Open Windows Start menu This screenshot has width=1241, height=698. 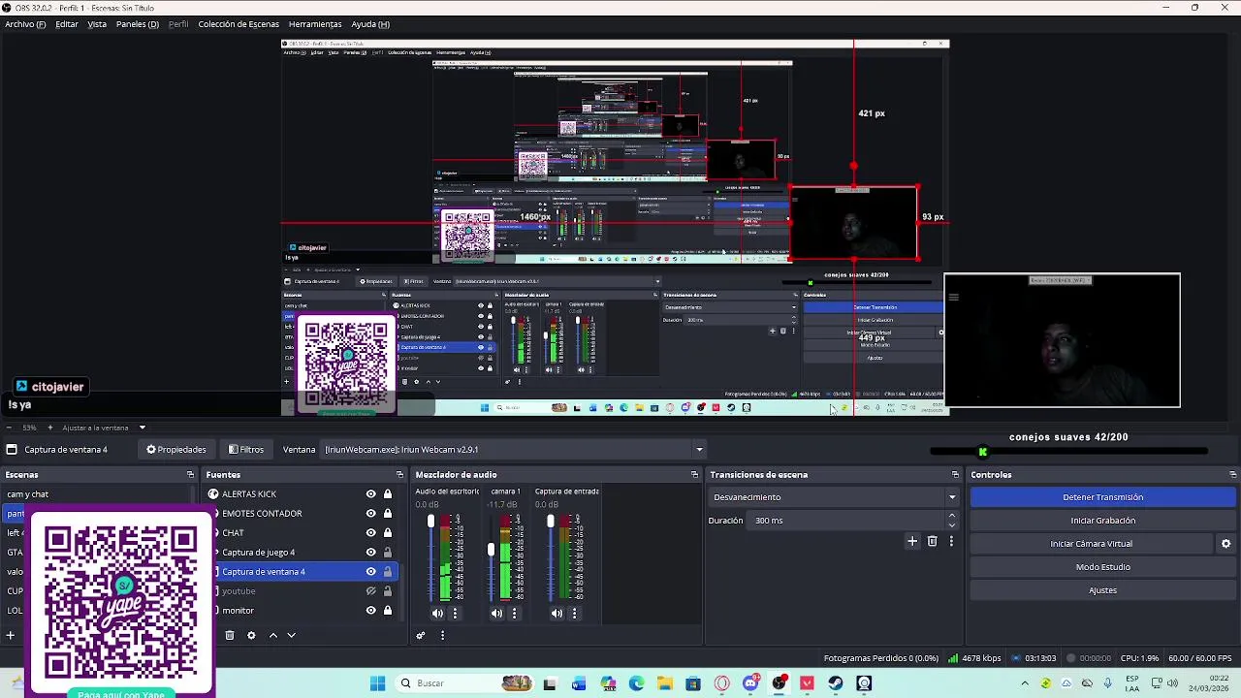377,683
